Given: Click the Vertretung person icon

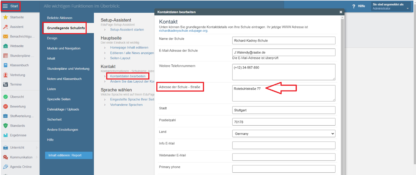Looking at the screenshot, I should click(5, 75).
